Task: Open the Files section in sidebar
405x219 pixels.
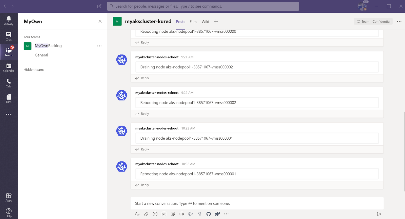Action: coord(9,99)
